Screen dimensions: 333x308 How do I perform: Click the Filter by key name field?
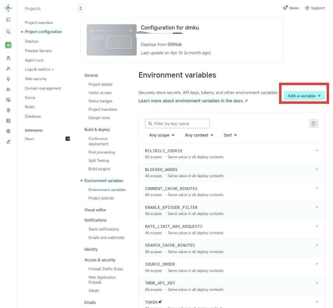pos(177,123)
